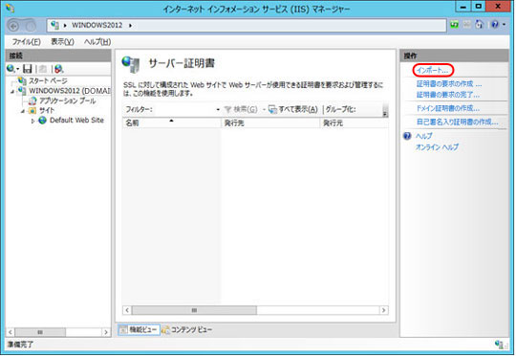Sort by the 発行先 column header
516x356 pixels.
click(270, 122)
